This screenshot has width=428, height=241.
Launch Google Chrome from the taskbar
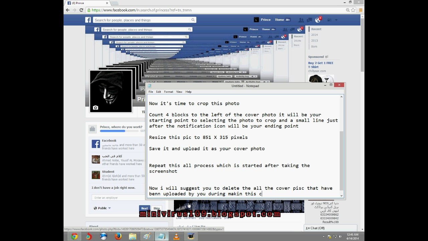pyautogui.click(x=74, y=237)
